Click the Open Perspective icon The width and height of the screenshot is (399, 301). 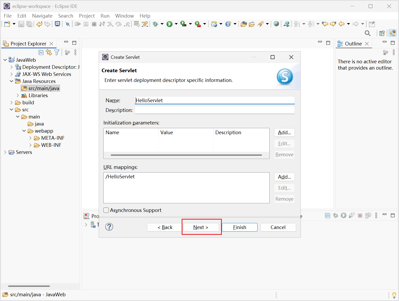coord(382,33)
